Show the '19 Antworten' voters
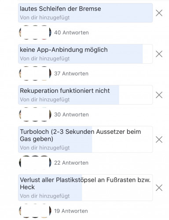 71,211
